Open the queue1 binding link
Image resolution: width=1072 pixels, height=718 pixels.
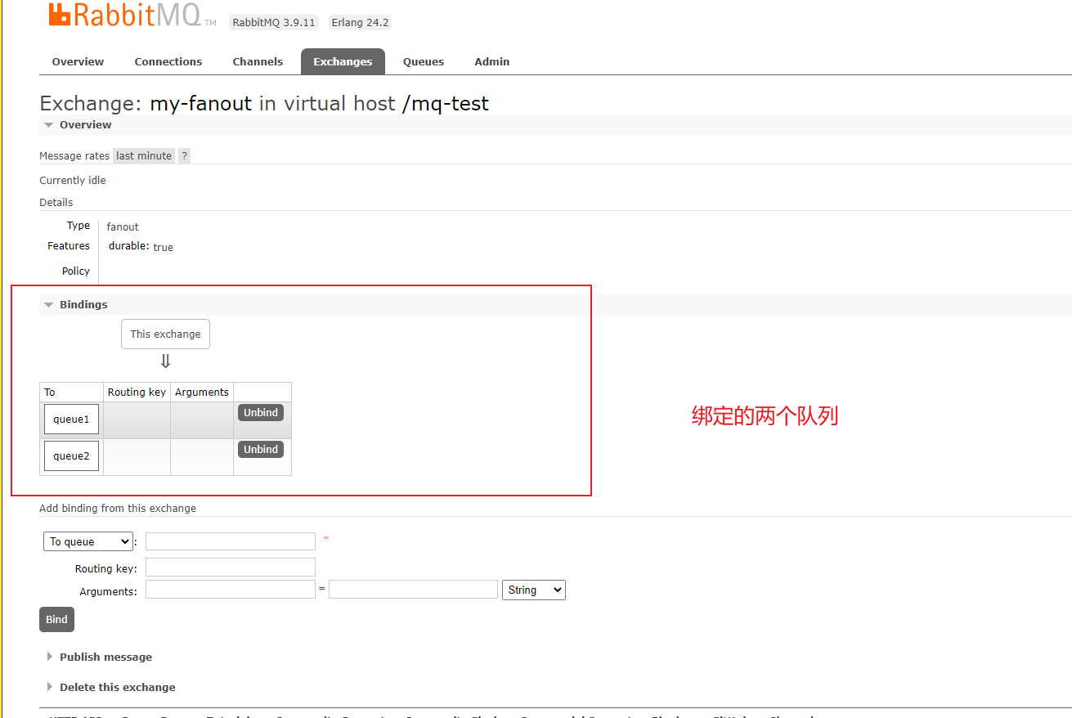[71, 420]
